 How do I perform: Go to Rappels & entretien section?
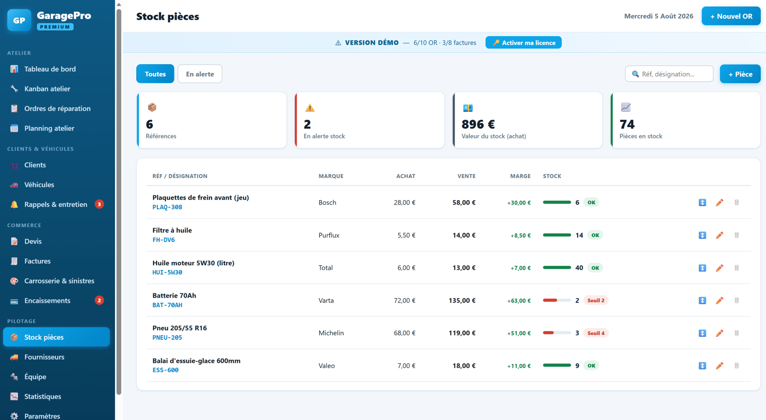(x=56, y=205)
